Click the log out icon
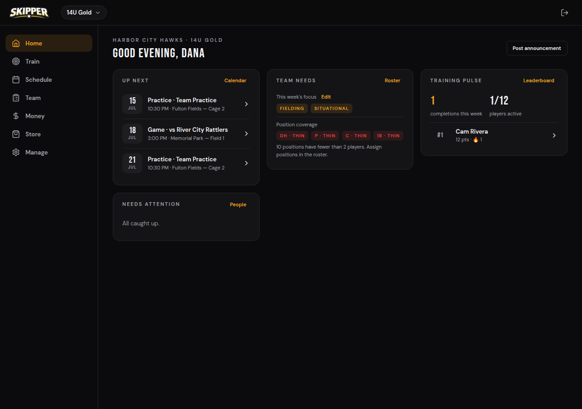The image size is (582, 409). tap(564, 13)
